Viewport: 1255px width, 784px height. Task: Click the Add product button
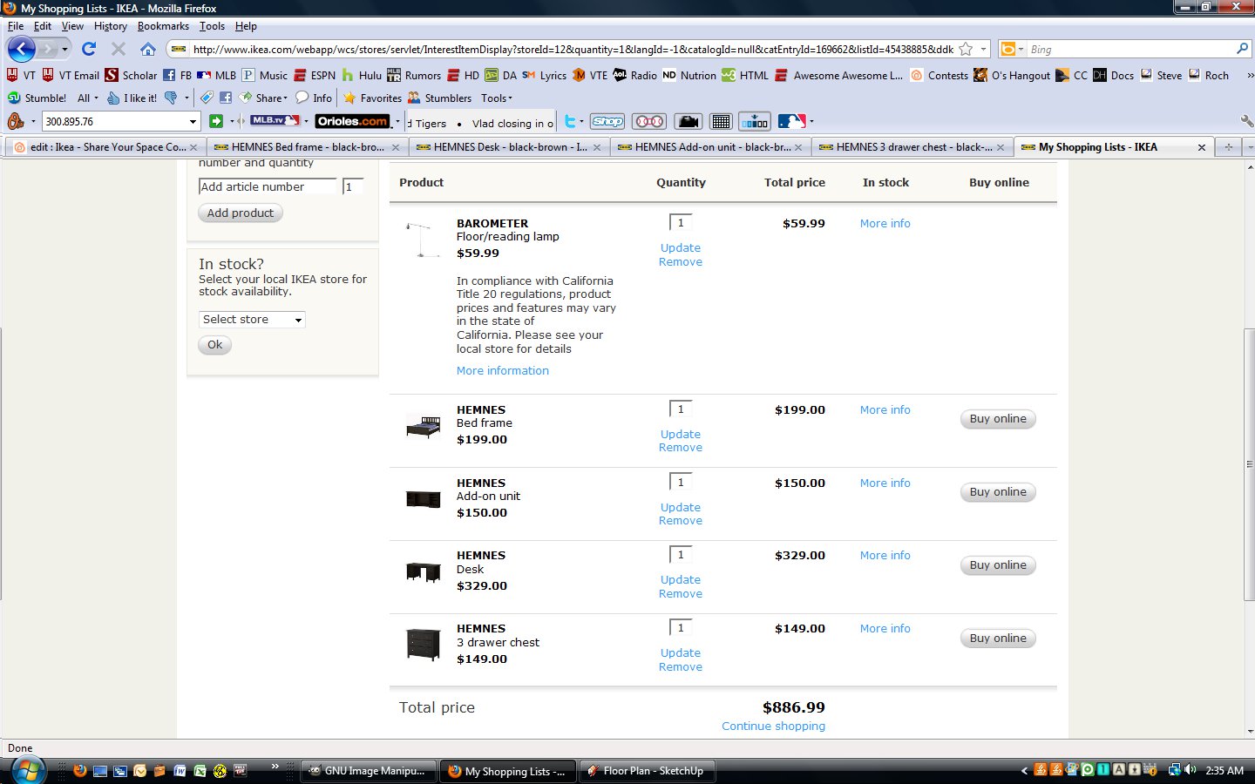click(x=241, y=213)
